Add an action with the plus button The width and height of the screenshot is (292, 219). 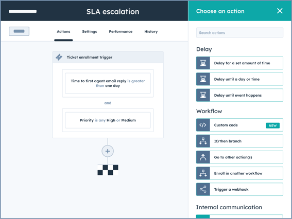coord(108,151)
